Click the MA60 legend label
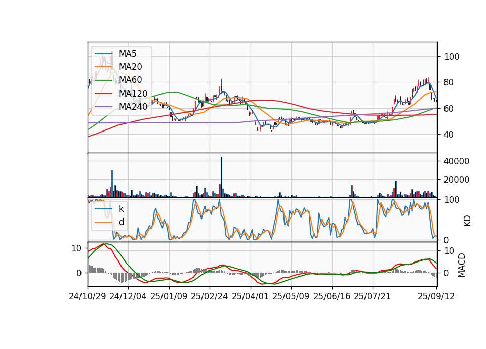Screen dimensions: 486x349 point(131,80)
